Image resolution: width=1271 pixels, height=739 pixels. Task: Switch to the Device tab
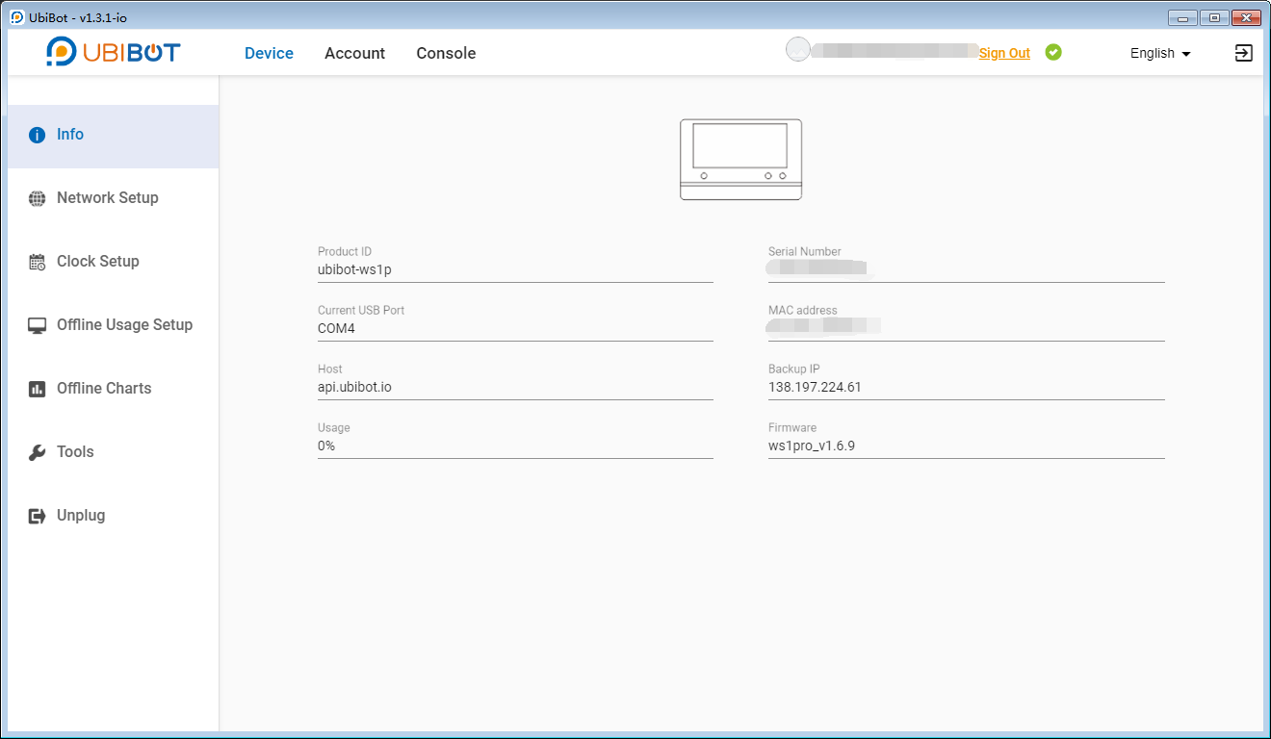tap(269, 54)
